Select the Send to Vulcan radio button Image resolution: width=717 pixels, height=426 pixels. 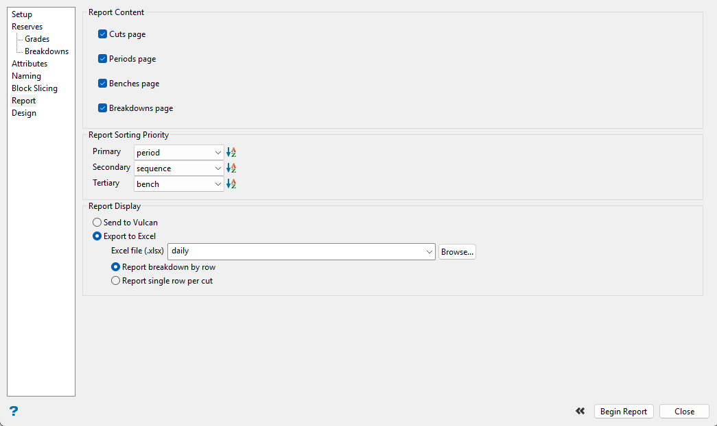coord(97,223)
